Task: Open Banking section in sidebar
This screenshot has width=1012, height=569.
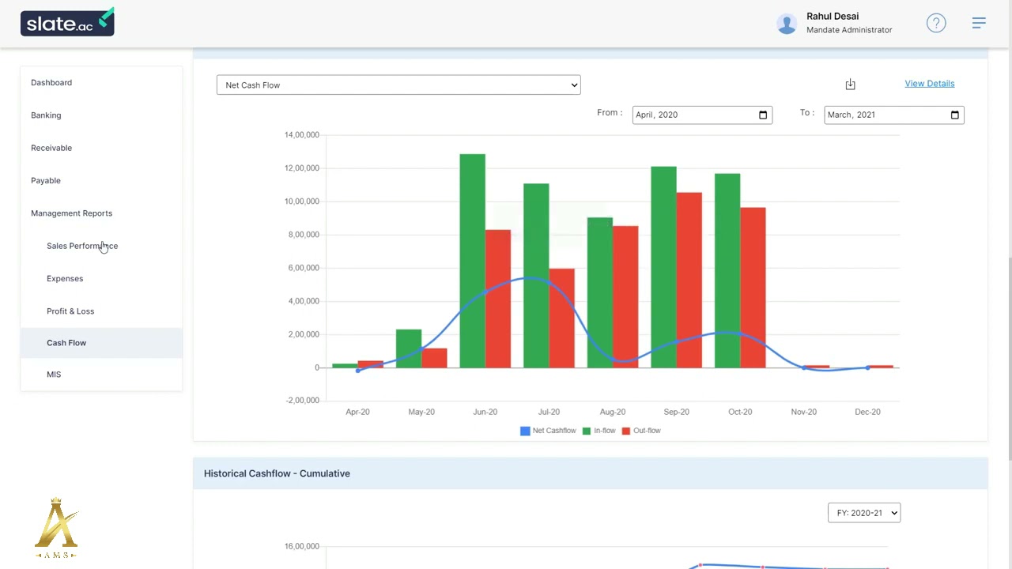Action: [46, 115]
